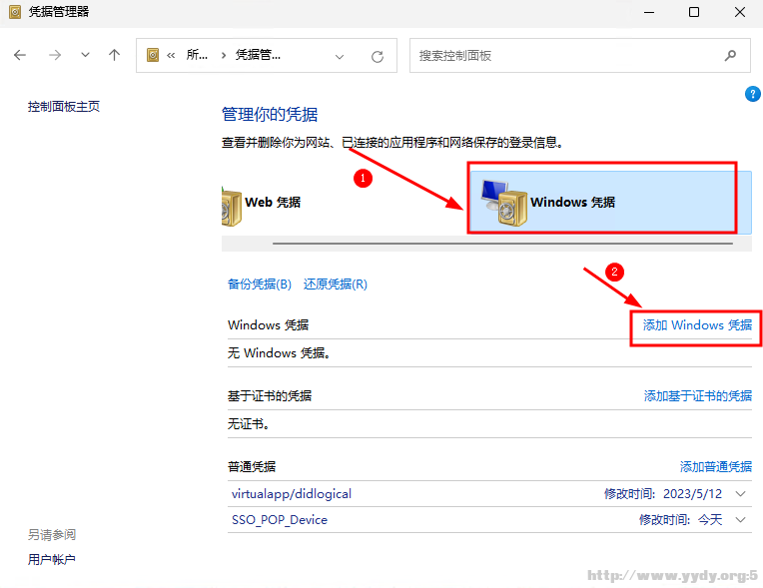Click the forward navigation arrow
The height and width of the screenshot is (588, 763).
[55, 55]
